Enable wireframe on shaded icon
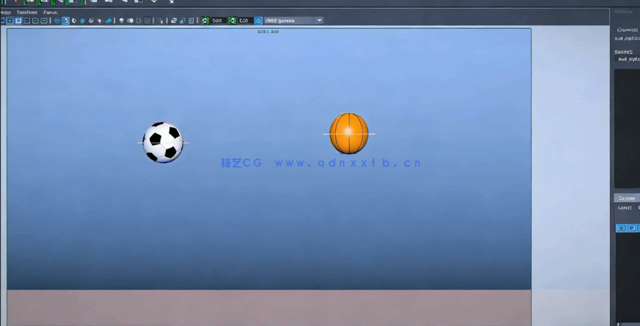Image resolution: width=640 pixels, height=326 pixels. click(x=82, y=20)
